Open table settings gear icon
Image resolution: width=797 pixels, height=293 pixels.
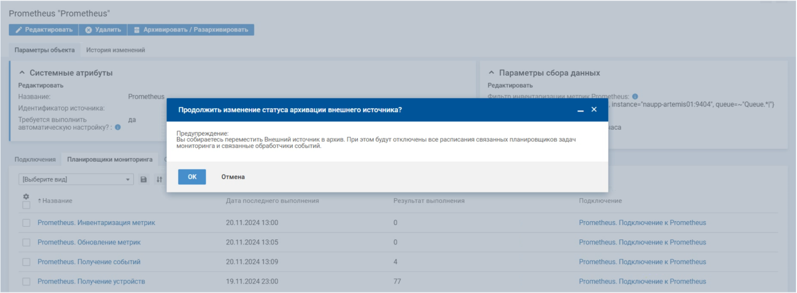(26, 196)
